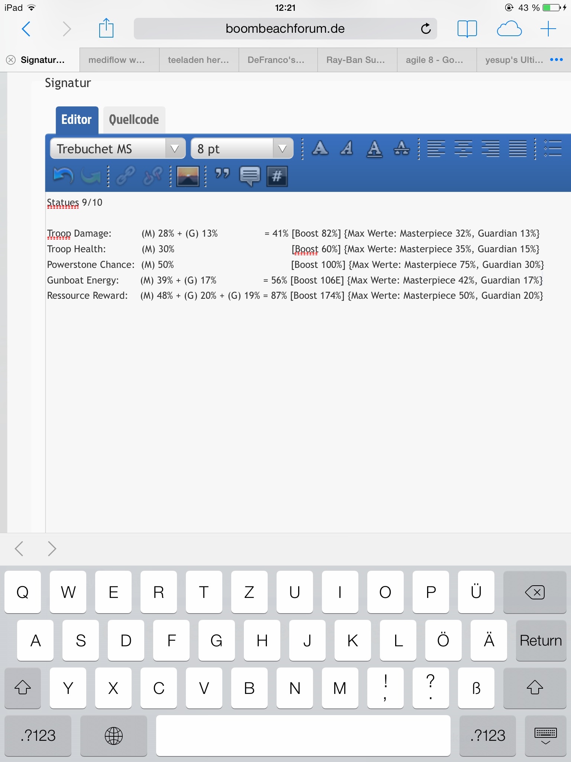Insert code with the hash icon
The image size is (571, 762).
coord(277,176)
